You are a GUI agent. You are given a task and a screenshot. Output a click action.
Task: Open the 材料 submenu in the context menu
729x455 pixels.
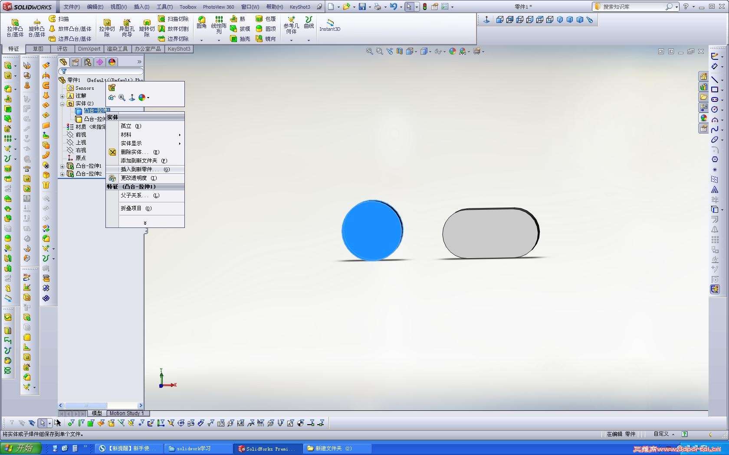(x=145, y=135)
